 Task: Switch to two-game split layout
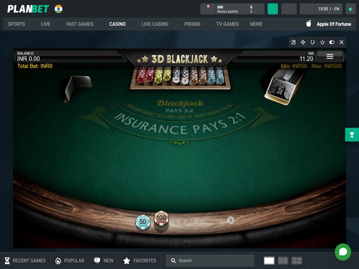coord(283,261)
